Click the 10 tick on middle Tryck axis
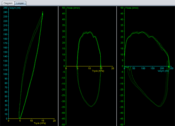This screenshot has height=126, width=175. 89,68
